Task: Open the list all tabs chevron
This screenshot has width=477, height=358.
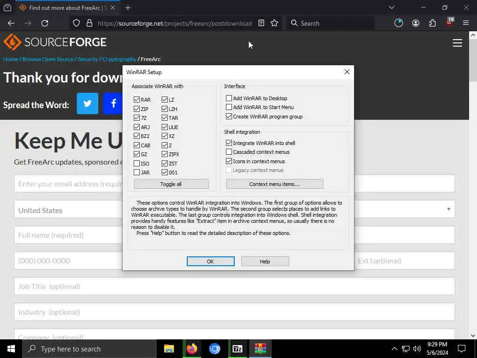Action: (x=391, y=7)
